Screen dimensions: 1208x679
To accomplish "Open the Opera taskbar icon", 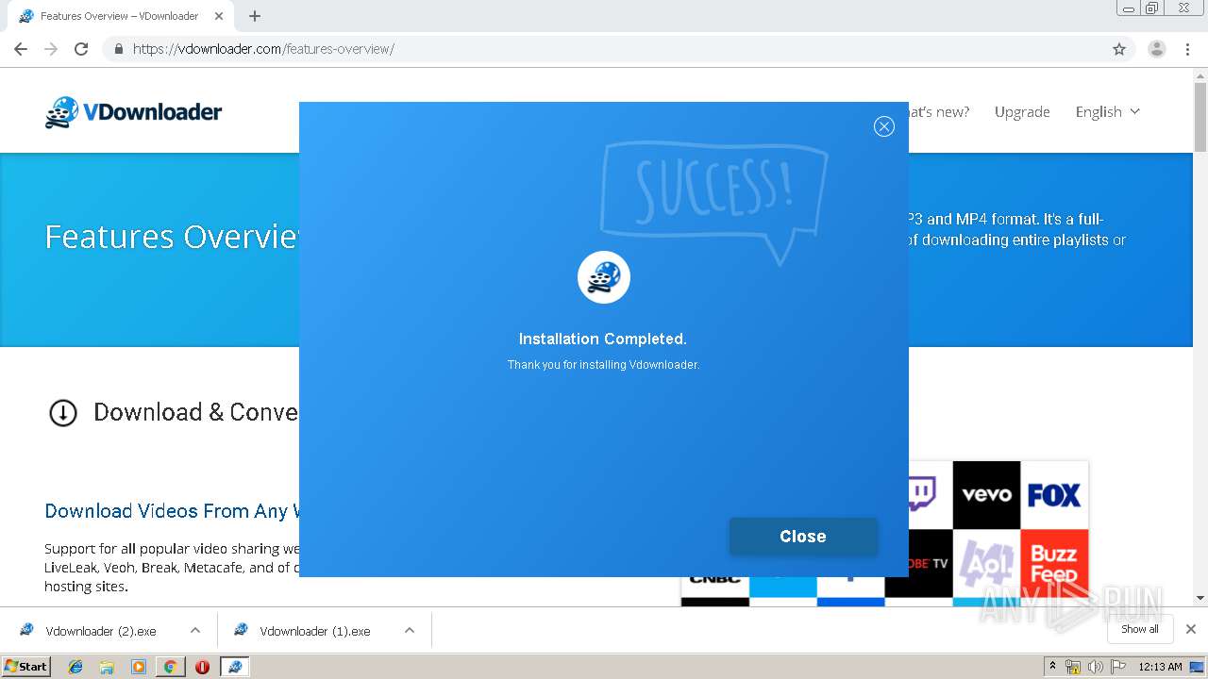I will coord(202,667).
